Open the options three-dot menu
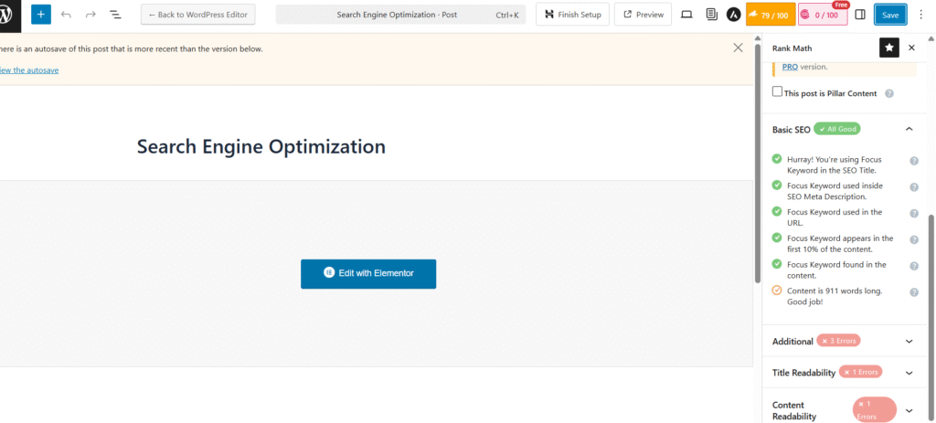The height and width of the screenshot is (423, 936). click(920, 15)
